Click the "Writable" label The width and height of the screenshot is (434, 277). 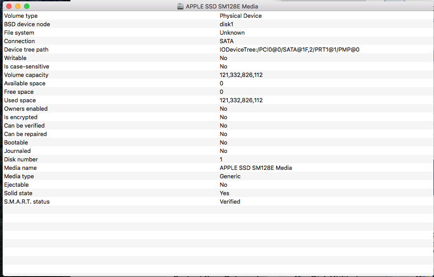tap(15, 58)
